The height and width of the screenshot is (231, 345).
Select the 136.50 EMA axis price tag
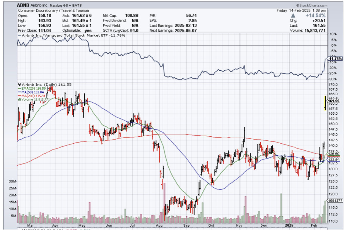coord(334,154)
